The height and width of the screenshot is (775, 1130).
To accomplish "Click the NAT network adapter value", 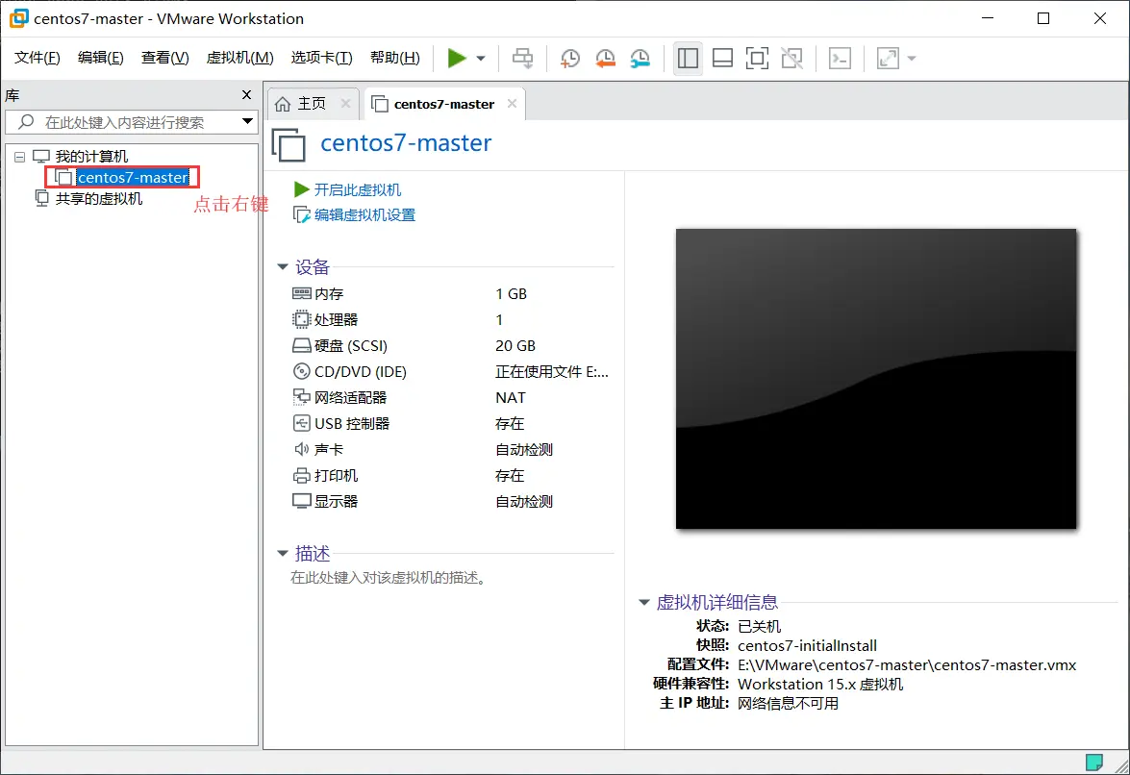I will (x=511, y=397).
